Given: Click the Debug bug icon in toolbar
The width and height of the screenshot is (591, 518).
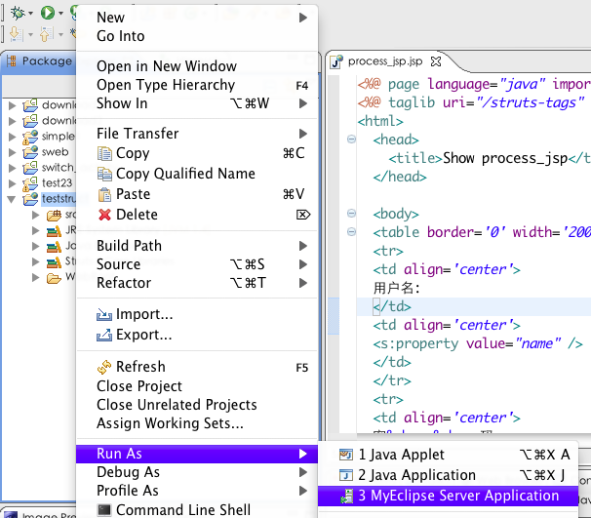Looking at the screenshot, I should point(16,13).
